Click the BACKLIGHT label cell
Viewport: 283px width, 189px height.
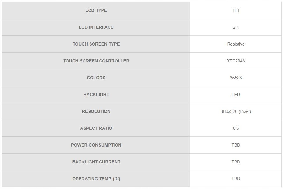(x=96, y=95)
